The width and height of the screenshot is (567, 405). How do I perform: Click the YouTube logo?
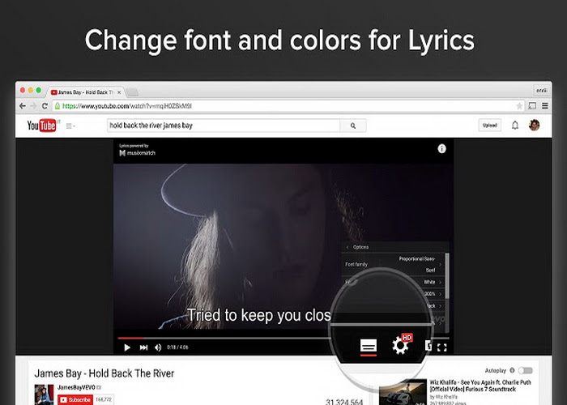pos(42,126)
